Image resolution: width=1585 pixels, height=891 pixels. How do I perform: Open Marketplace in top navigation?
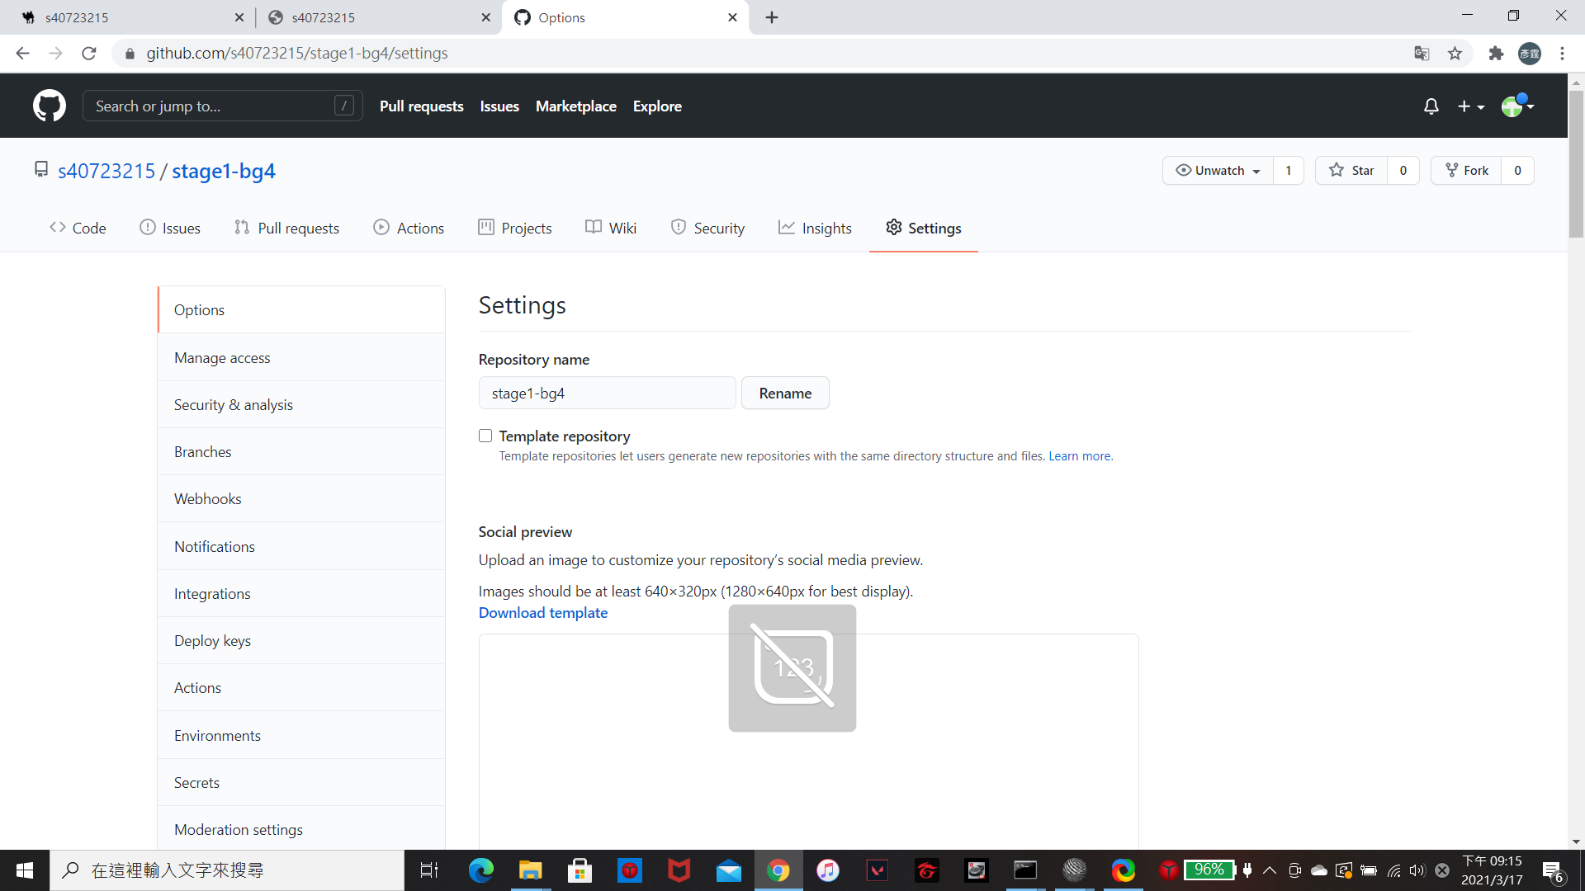coord(576,106)
